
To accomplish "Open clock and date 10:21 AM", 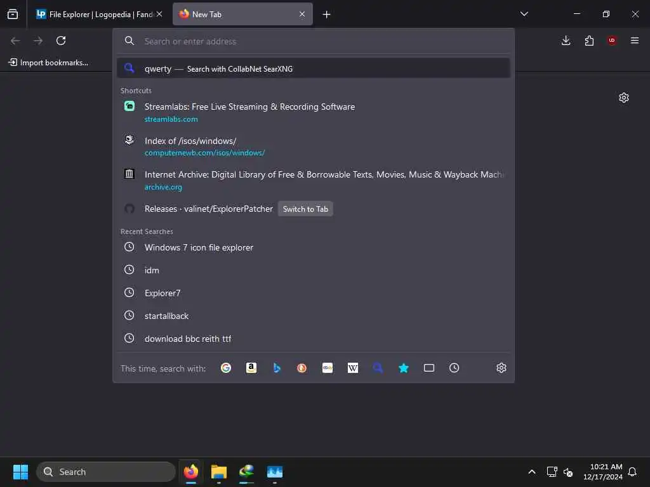I will point(603,472).
